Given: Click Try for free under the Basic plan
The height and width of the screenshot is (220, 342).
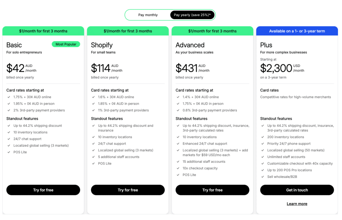Looking at the screenshot, I should [43, 190].
